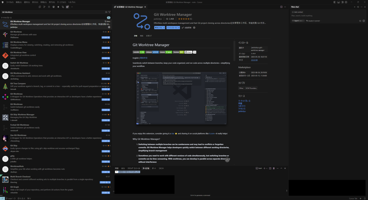
Task: Open install options dropdown for Multi Branch Checkout
Action: (109, 182)
